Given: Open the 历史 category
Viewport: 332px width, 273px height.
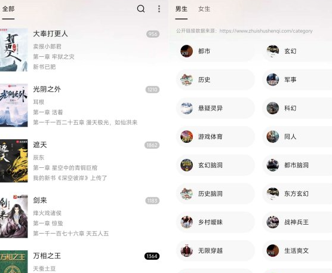Looking at the screenshot, I should click(216, 79).
